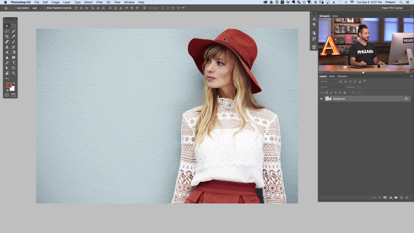
Task: Select the Sharpen tool
Action: pos(7,58)
